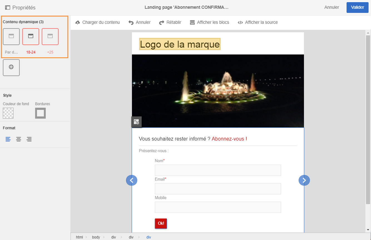Select the 18-24 dynamic content variant
371x240 pixels.
tap(31, 37)
